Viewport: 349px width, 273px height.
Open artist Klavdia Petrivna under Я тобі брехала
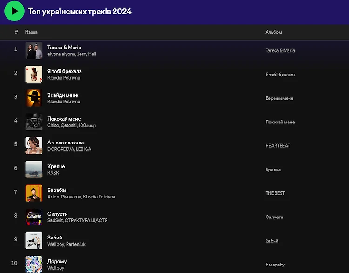[x=64, y=78]
